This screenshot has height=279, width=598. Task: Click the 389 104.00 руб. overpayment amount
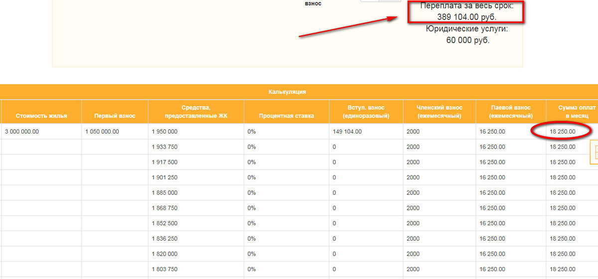point(466,16)
